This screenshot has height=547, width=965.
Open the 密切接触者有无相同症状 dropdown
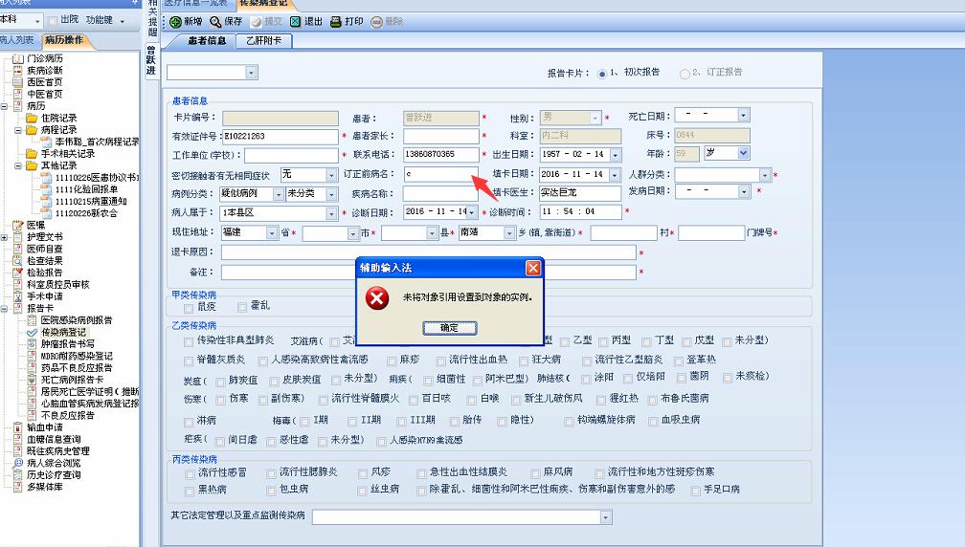[331, 175]
